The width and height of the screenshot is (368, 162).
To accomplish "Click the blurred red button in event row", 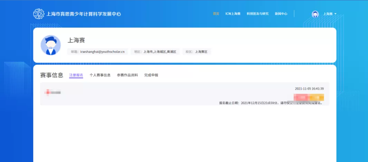I will coord(301,97).
